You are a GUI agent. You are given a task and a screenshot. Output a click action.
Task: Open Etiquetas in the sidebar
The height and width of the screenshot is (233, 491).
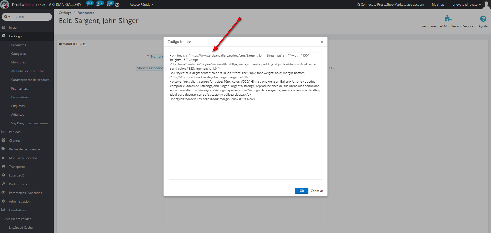(x=18, y=106)
